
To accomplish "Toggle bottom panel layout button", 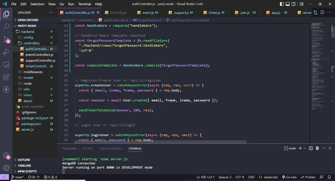I will 288,4.
